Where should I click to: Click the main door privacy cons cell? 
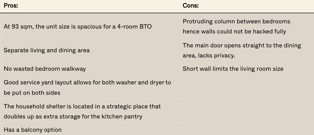(242, 50)
